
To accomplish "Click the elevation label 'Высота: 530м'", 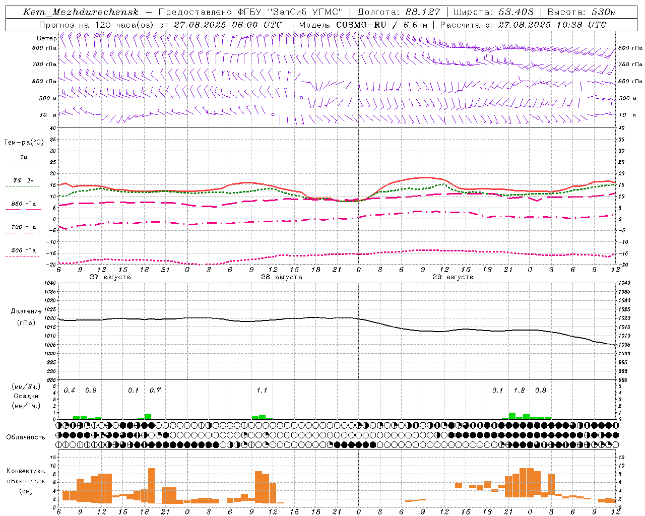I will 582,12.
